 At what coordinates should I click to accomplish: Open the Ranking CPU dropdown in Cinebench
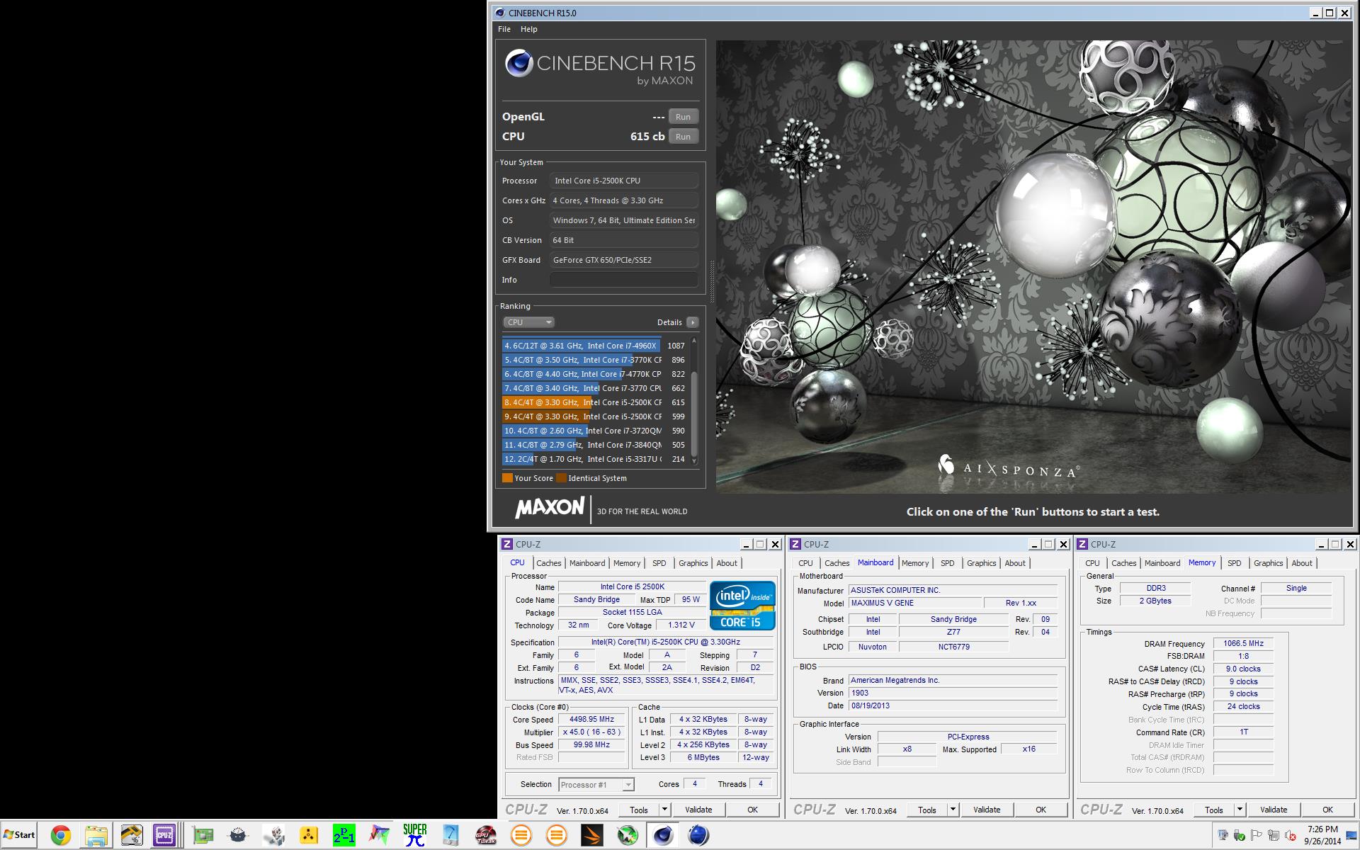click(528, 322)
